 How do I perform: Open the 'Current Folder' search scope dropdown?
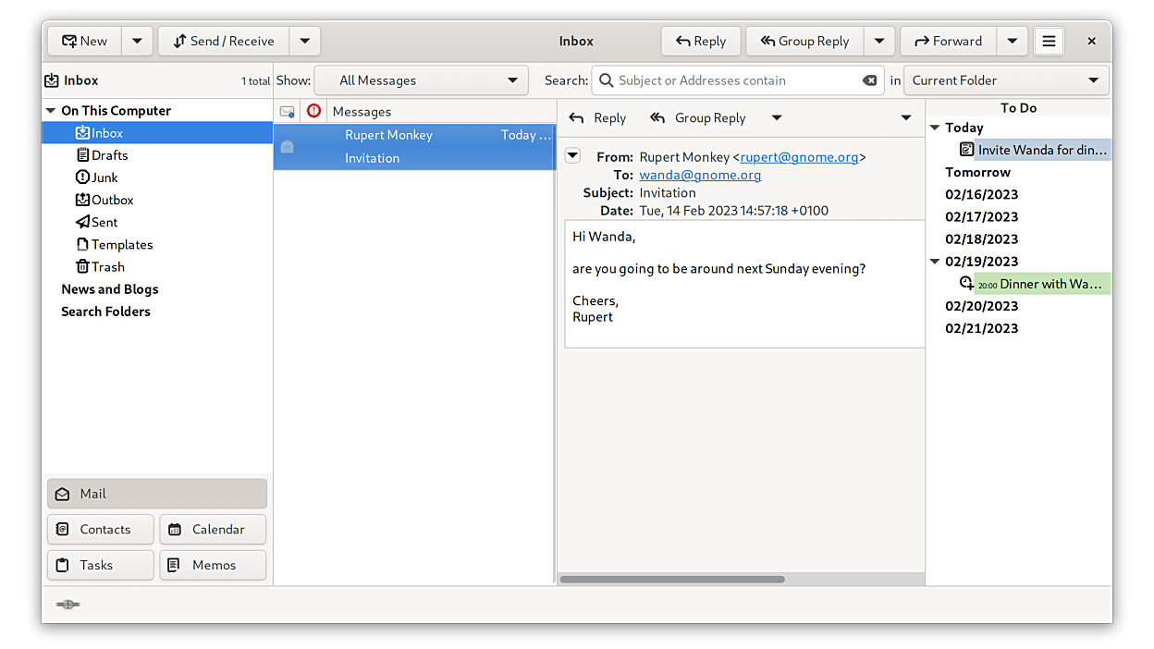coord(1005,80)
